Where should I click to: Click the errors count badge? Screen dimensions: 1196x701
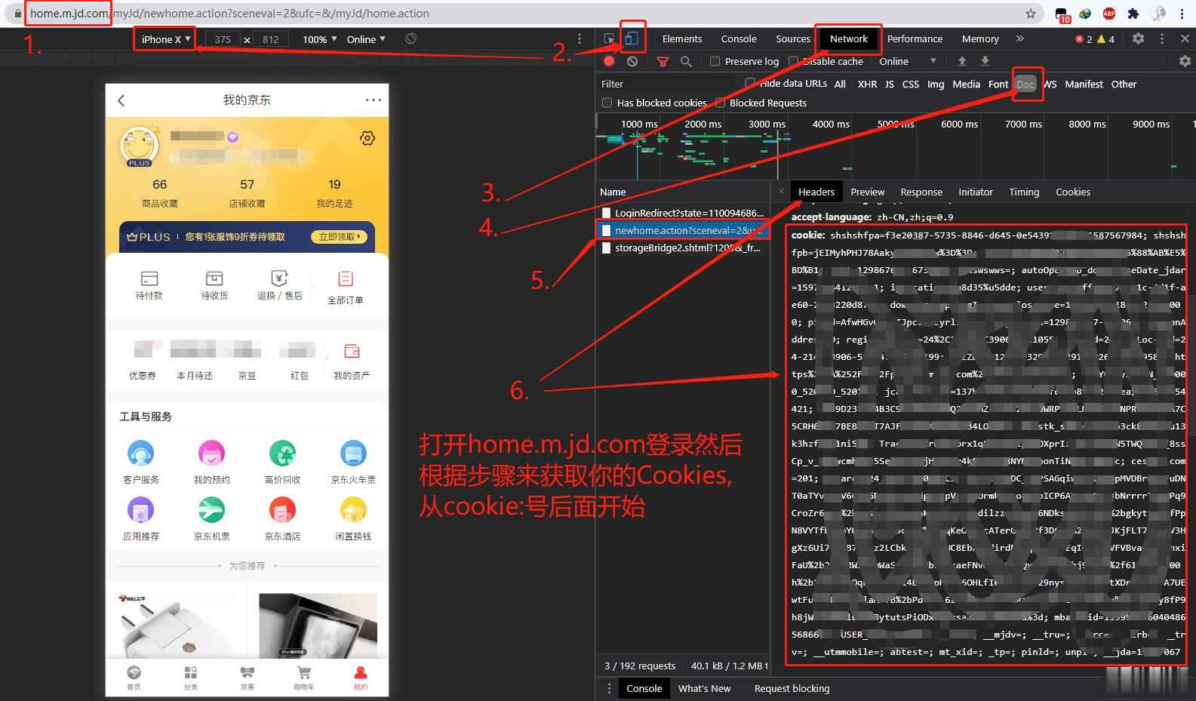[x=1083, y=38]
